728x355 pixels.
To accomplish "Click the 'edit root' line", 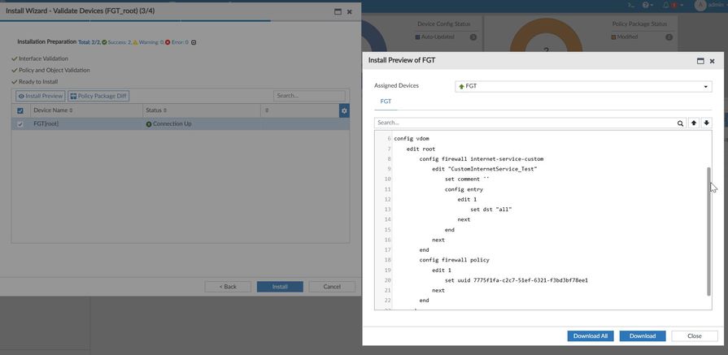I will (421, 149).
